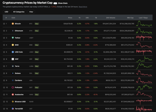This screenshot has height=112, width=156.
Task: Star the BNB row
Action: point(4,45)
